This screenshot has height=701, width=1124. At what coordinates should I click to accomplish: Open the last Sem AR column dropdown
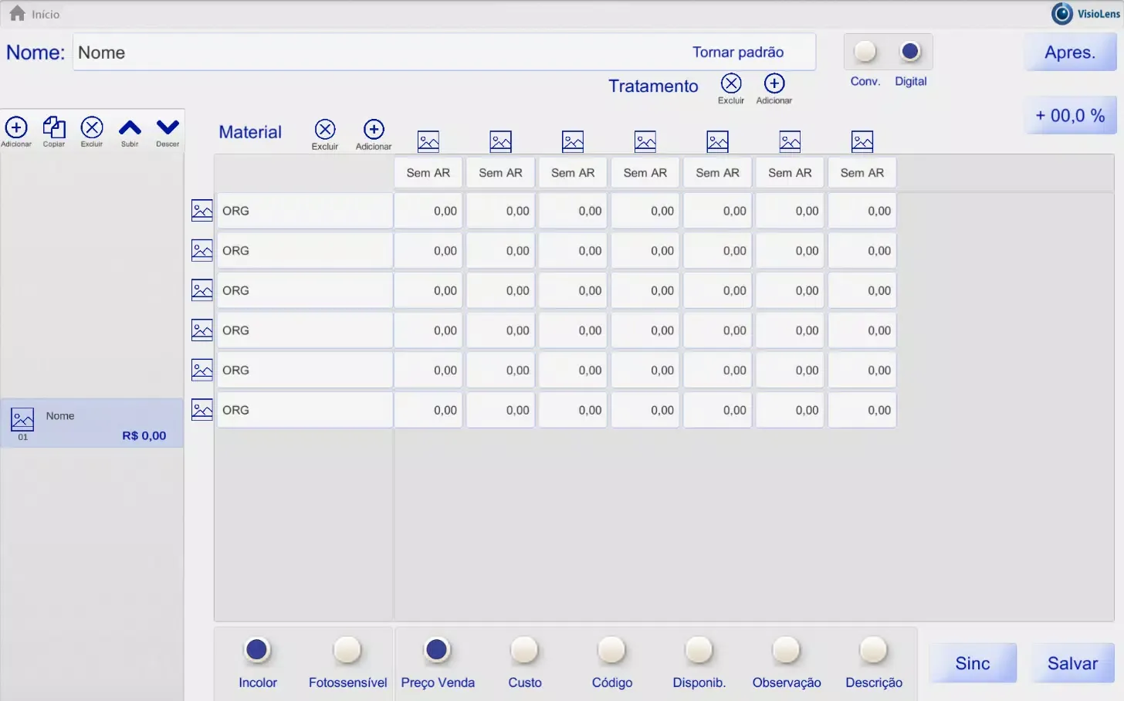point(862,172)
